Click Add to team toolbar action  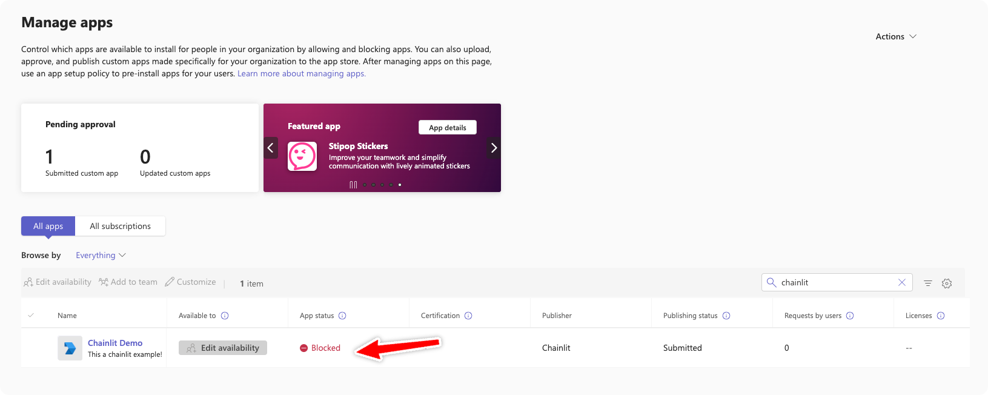[x=128, y=282]
